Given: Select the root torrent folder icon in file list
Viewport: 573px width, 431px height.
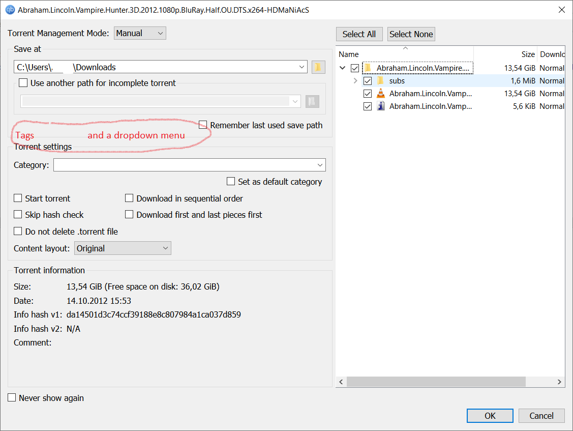Looking at the screenshot, I should point(367,68).
